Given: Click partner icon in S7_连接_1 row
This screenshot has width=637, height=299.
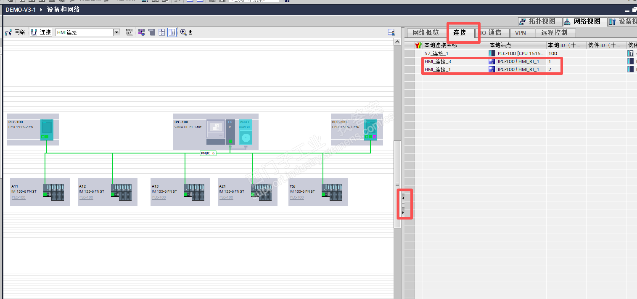Looking at the screenshot, I should (x=630, y=53).
